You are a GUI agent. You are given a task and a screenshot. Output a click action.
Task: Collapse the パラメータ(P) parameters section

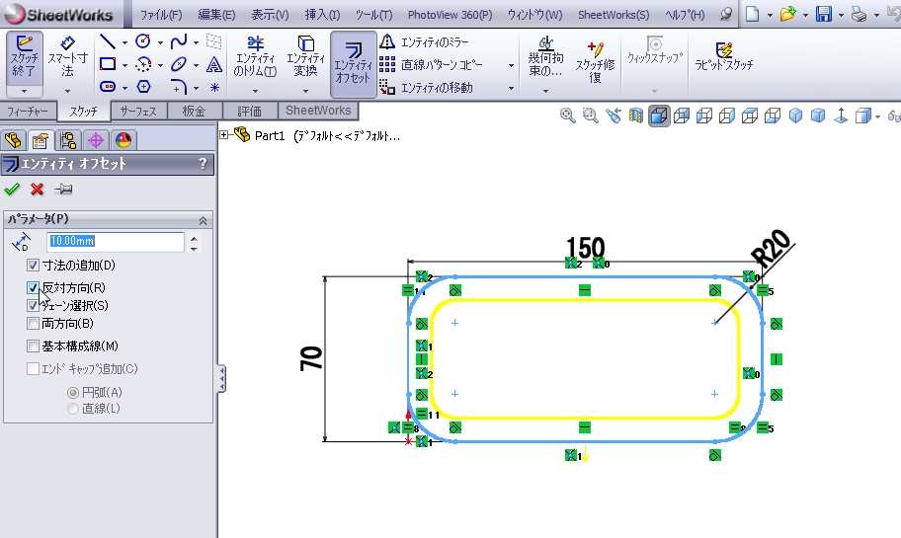click(x=204, y=219)
